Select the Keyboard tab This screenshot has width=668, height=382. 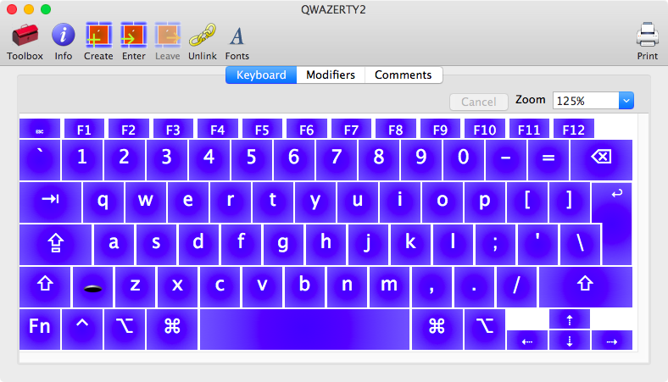[261, 75]
